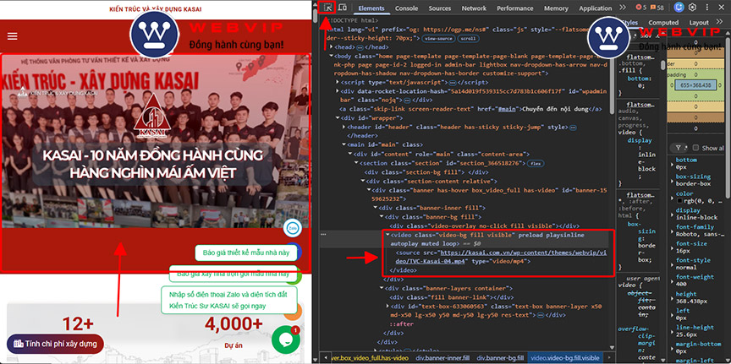The width and height of the screenshot is (731, 364).
Task: Open the Network tab
Action: click(474, 8)
